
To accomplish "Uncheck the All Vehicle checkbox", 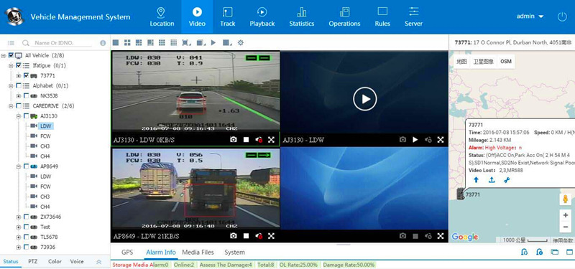I will (11, 55).
